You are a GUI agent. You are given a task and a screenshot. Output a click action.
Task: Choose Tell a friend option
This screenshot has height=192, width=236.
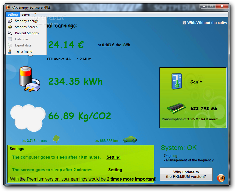point(26,51)
